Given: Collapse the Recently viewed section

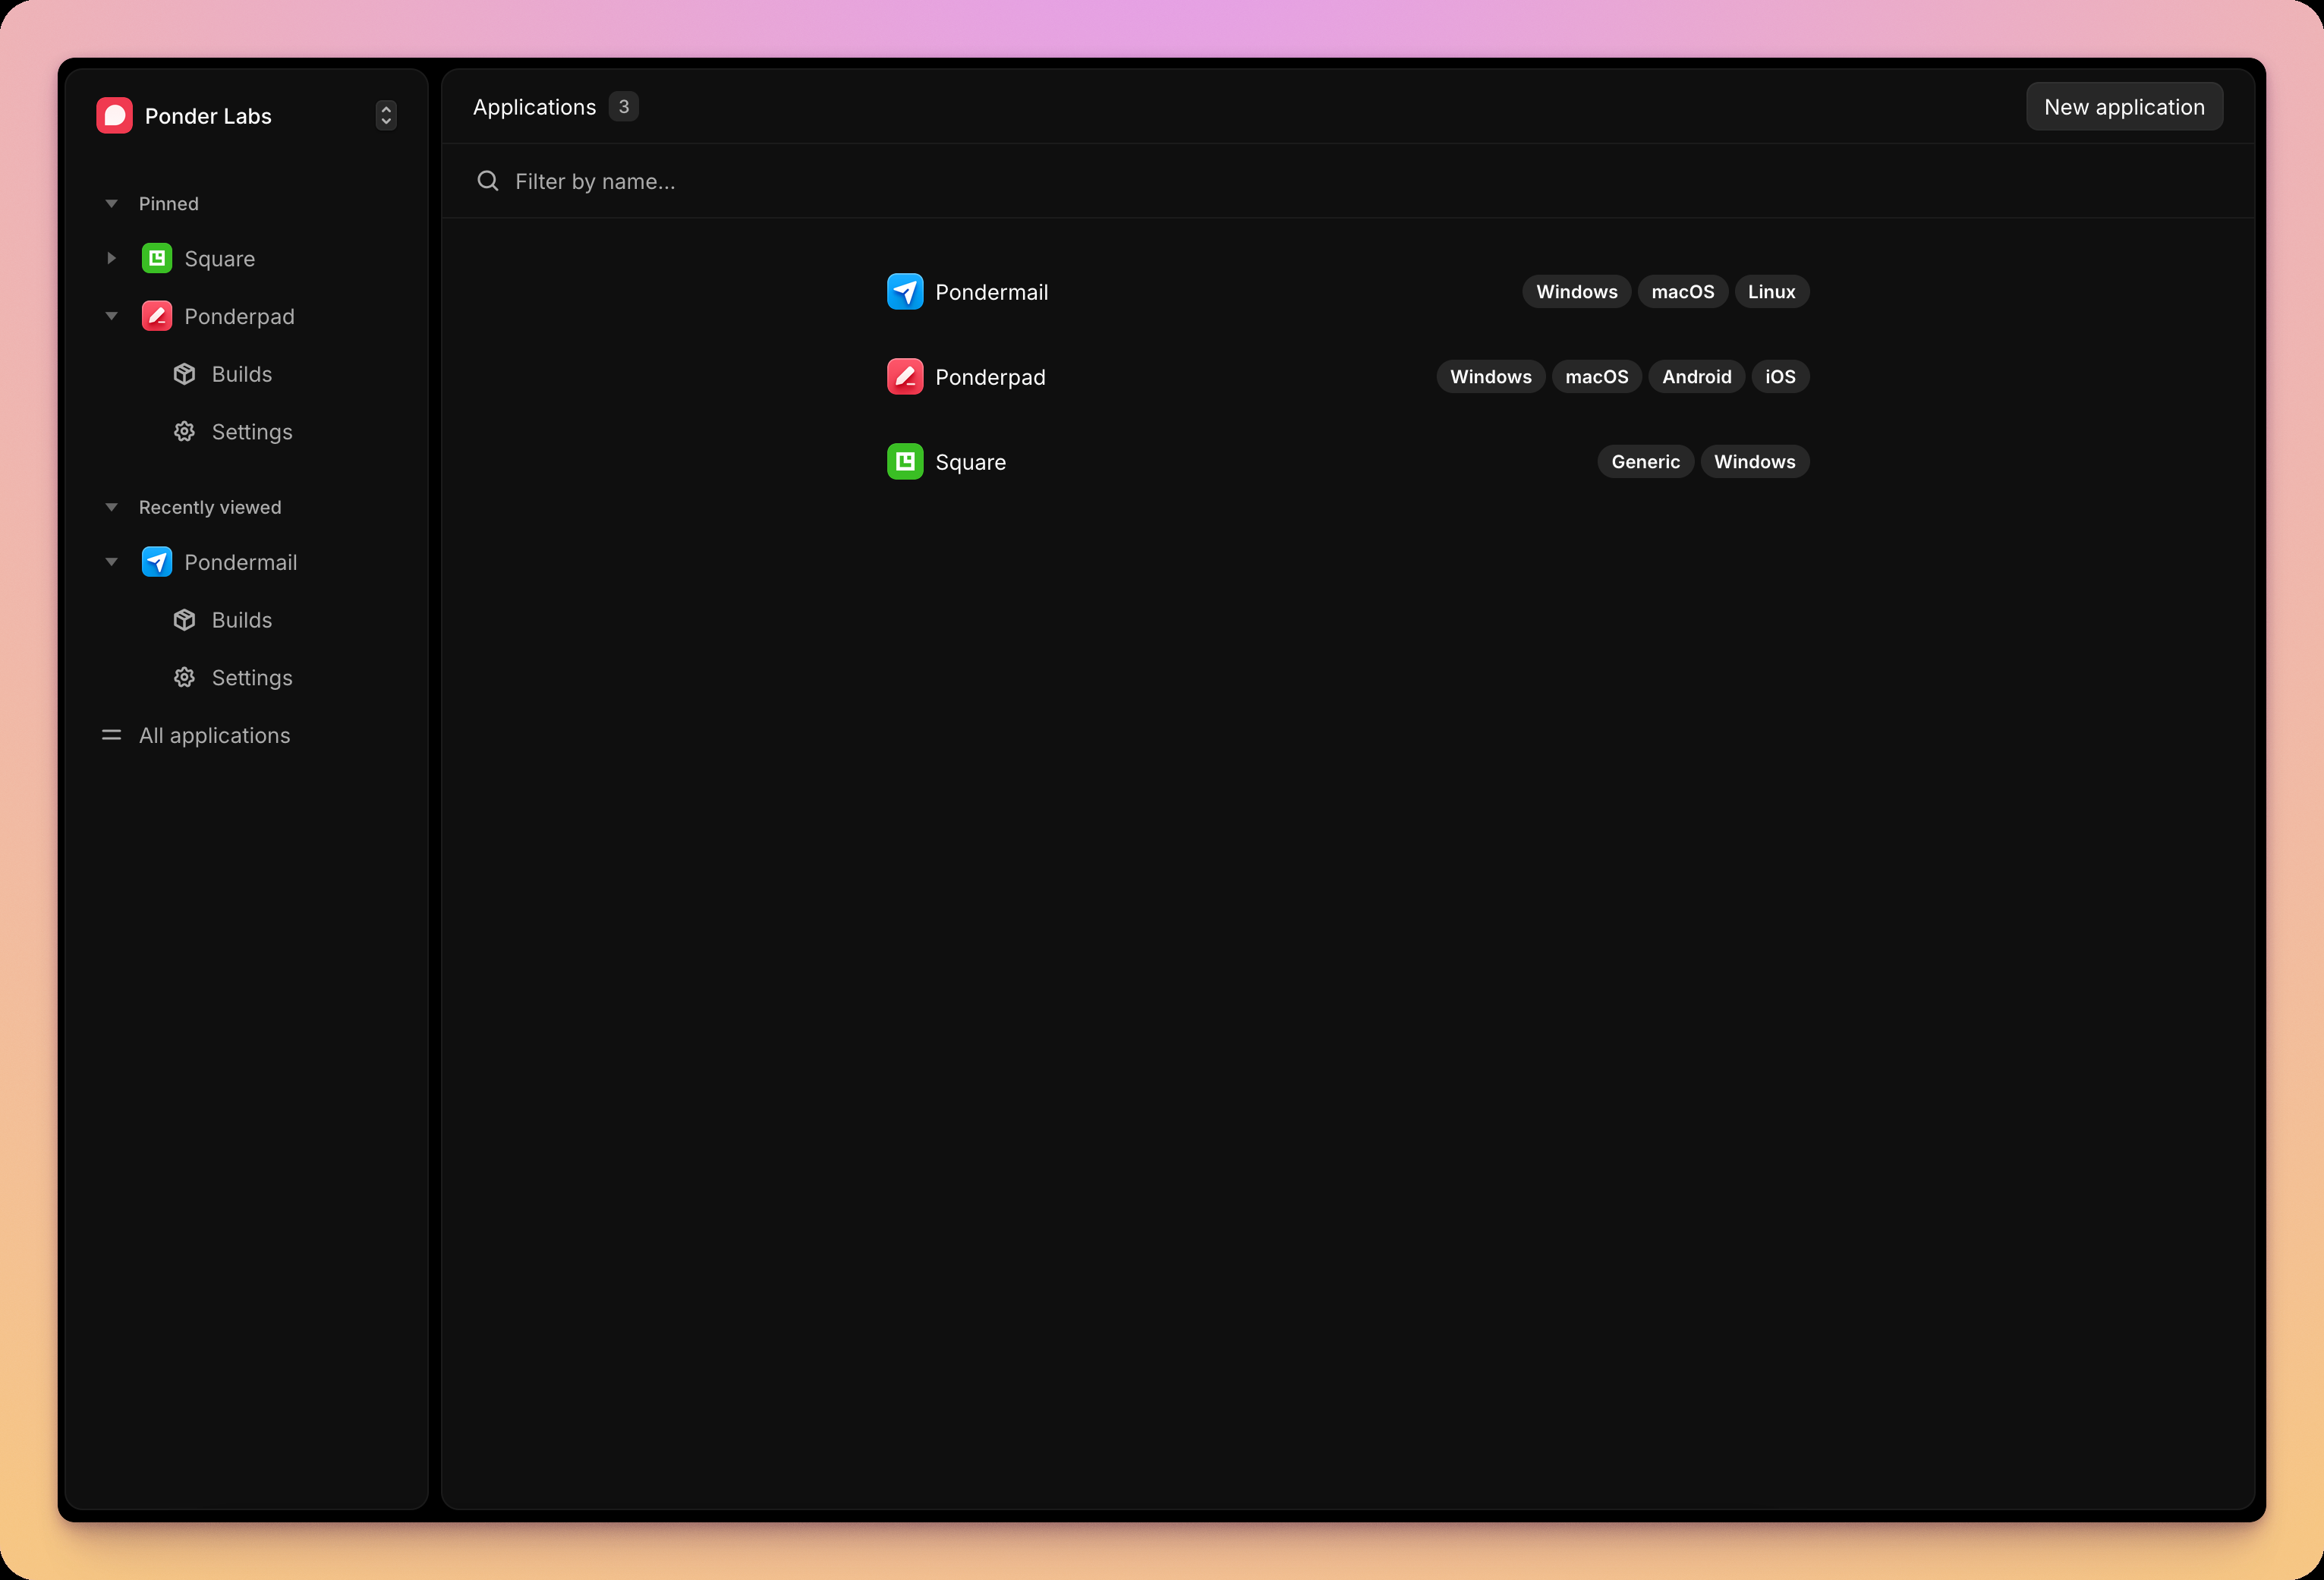Looking at the screenshot, I should [x=111, y=508].
